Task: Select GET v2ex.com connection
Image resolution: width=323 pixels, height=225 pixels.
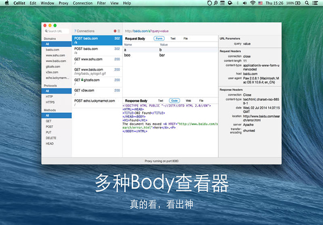Action: 97,93
